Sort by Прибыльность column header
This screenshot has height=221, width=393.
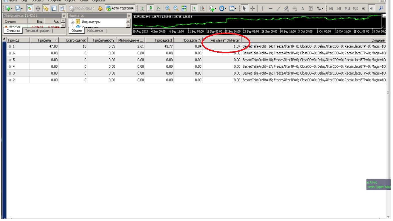pyautogui.click(x=102, y=40)
